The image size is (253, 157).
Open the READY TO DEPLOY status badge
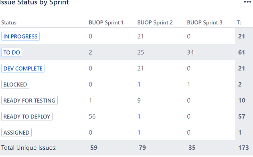27,117
